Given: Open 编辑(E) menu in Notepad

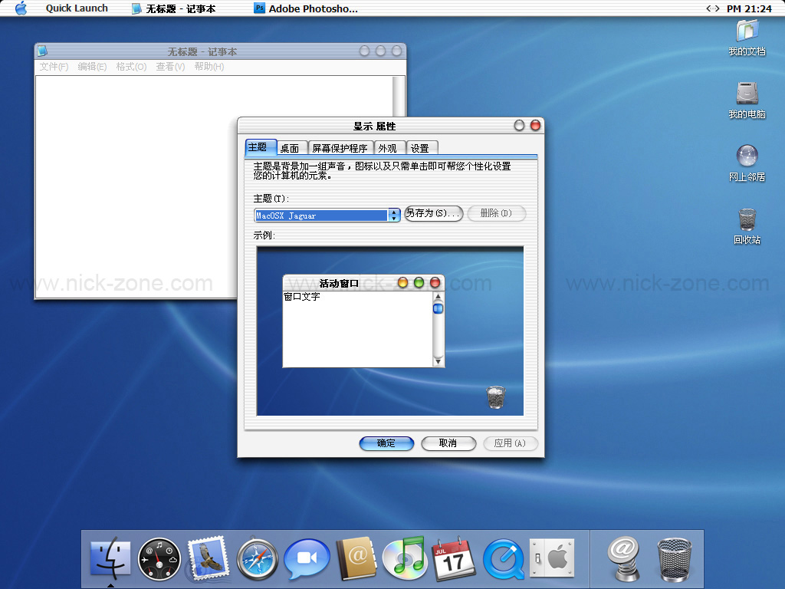Looking at the screenshot, I should (92, 67).
